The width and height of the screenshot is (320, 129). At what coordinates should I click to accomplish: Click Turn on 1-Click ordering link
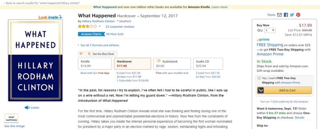(x=284, y=102)
